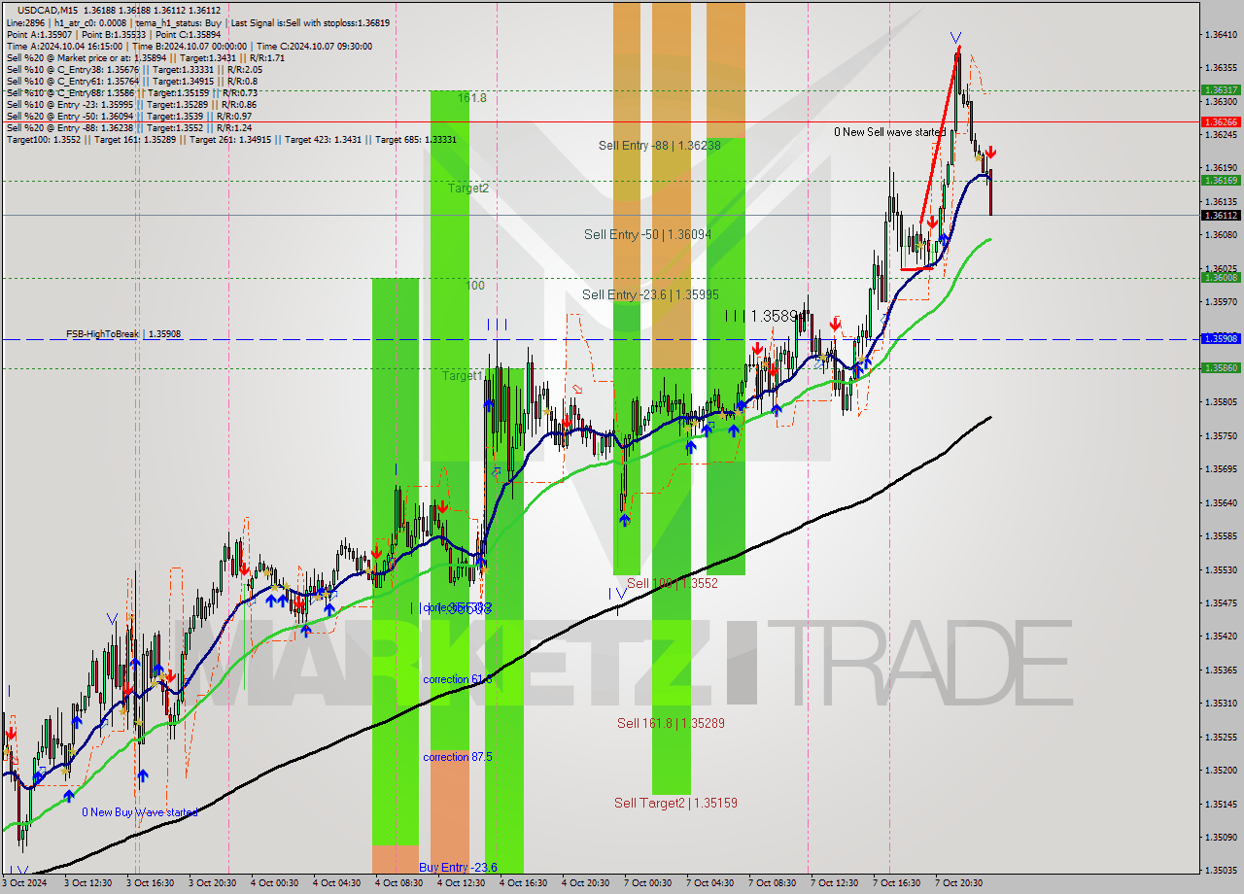Click the 'I I I 1.3589' wave label
This screenshot has width=1244, height=894.
762,316
